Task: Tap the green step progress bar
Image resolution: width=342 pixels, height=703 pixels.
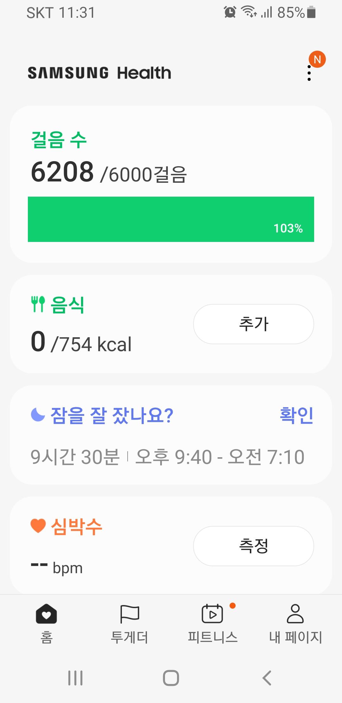Action: pyautogui.click(x=171, y=219)
